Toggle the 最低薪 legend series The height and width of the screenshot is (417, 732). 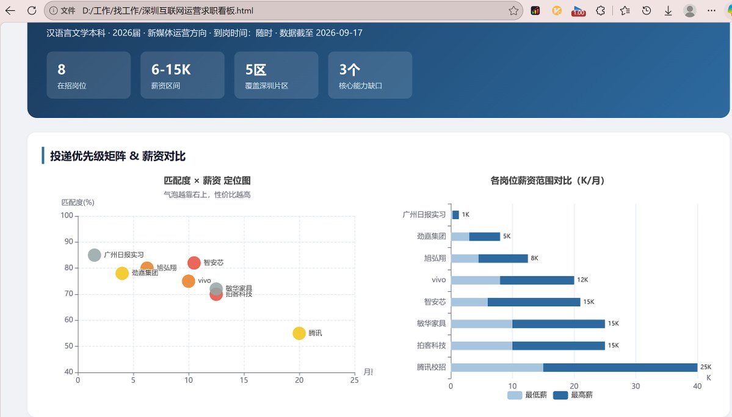pyautogui.click(x=527, y=395)
